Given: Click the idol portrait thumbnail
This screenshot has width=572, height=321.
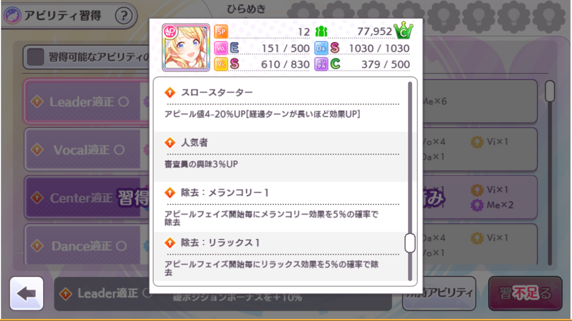Looking at the screenshot, I should pos(186,48).
